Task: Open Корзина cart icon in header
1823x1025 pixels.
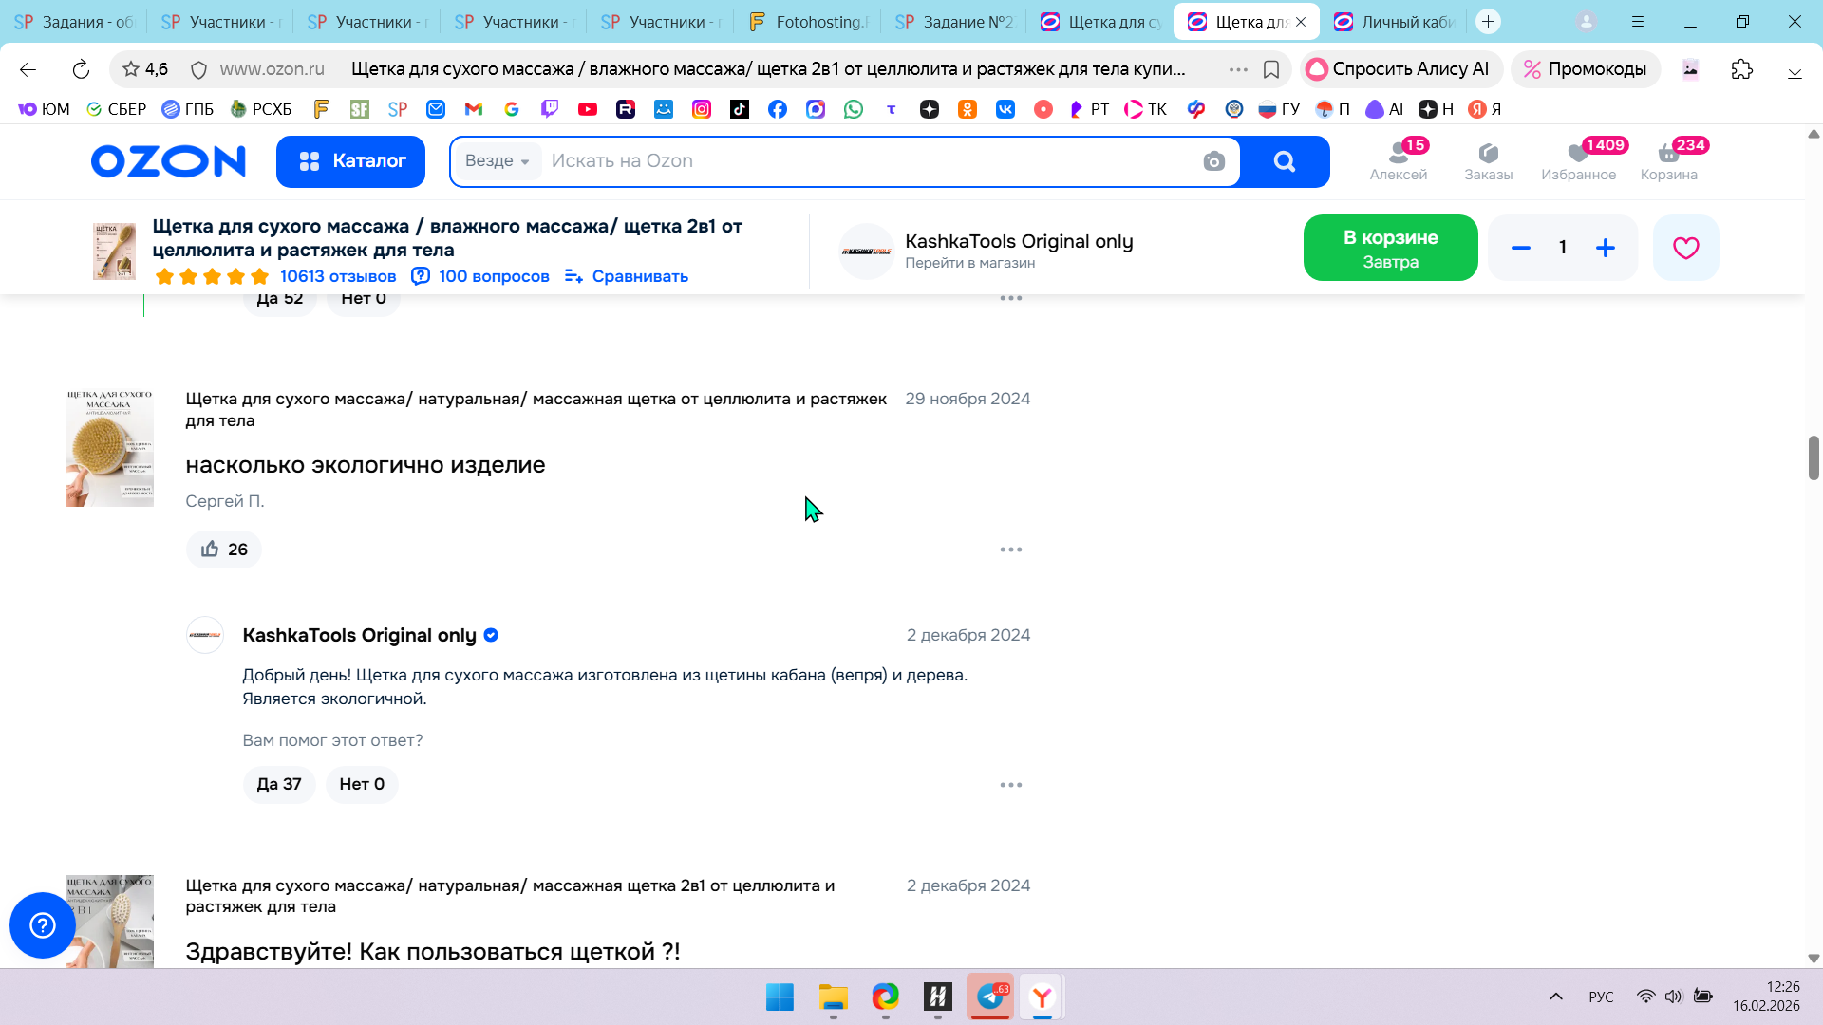Action: (x=1668, y=160)
